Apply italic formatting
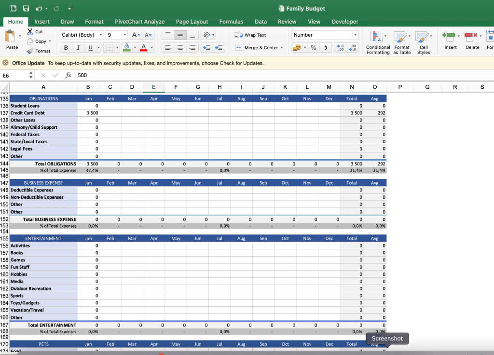The height and width of the screenshot is (355, 494). (77, 48)
